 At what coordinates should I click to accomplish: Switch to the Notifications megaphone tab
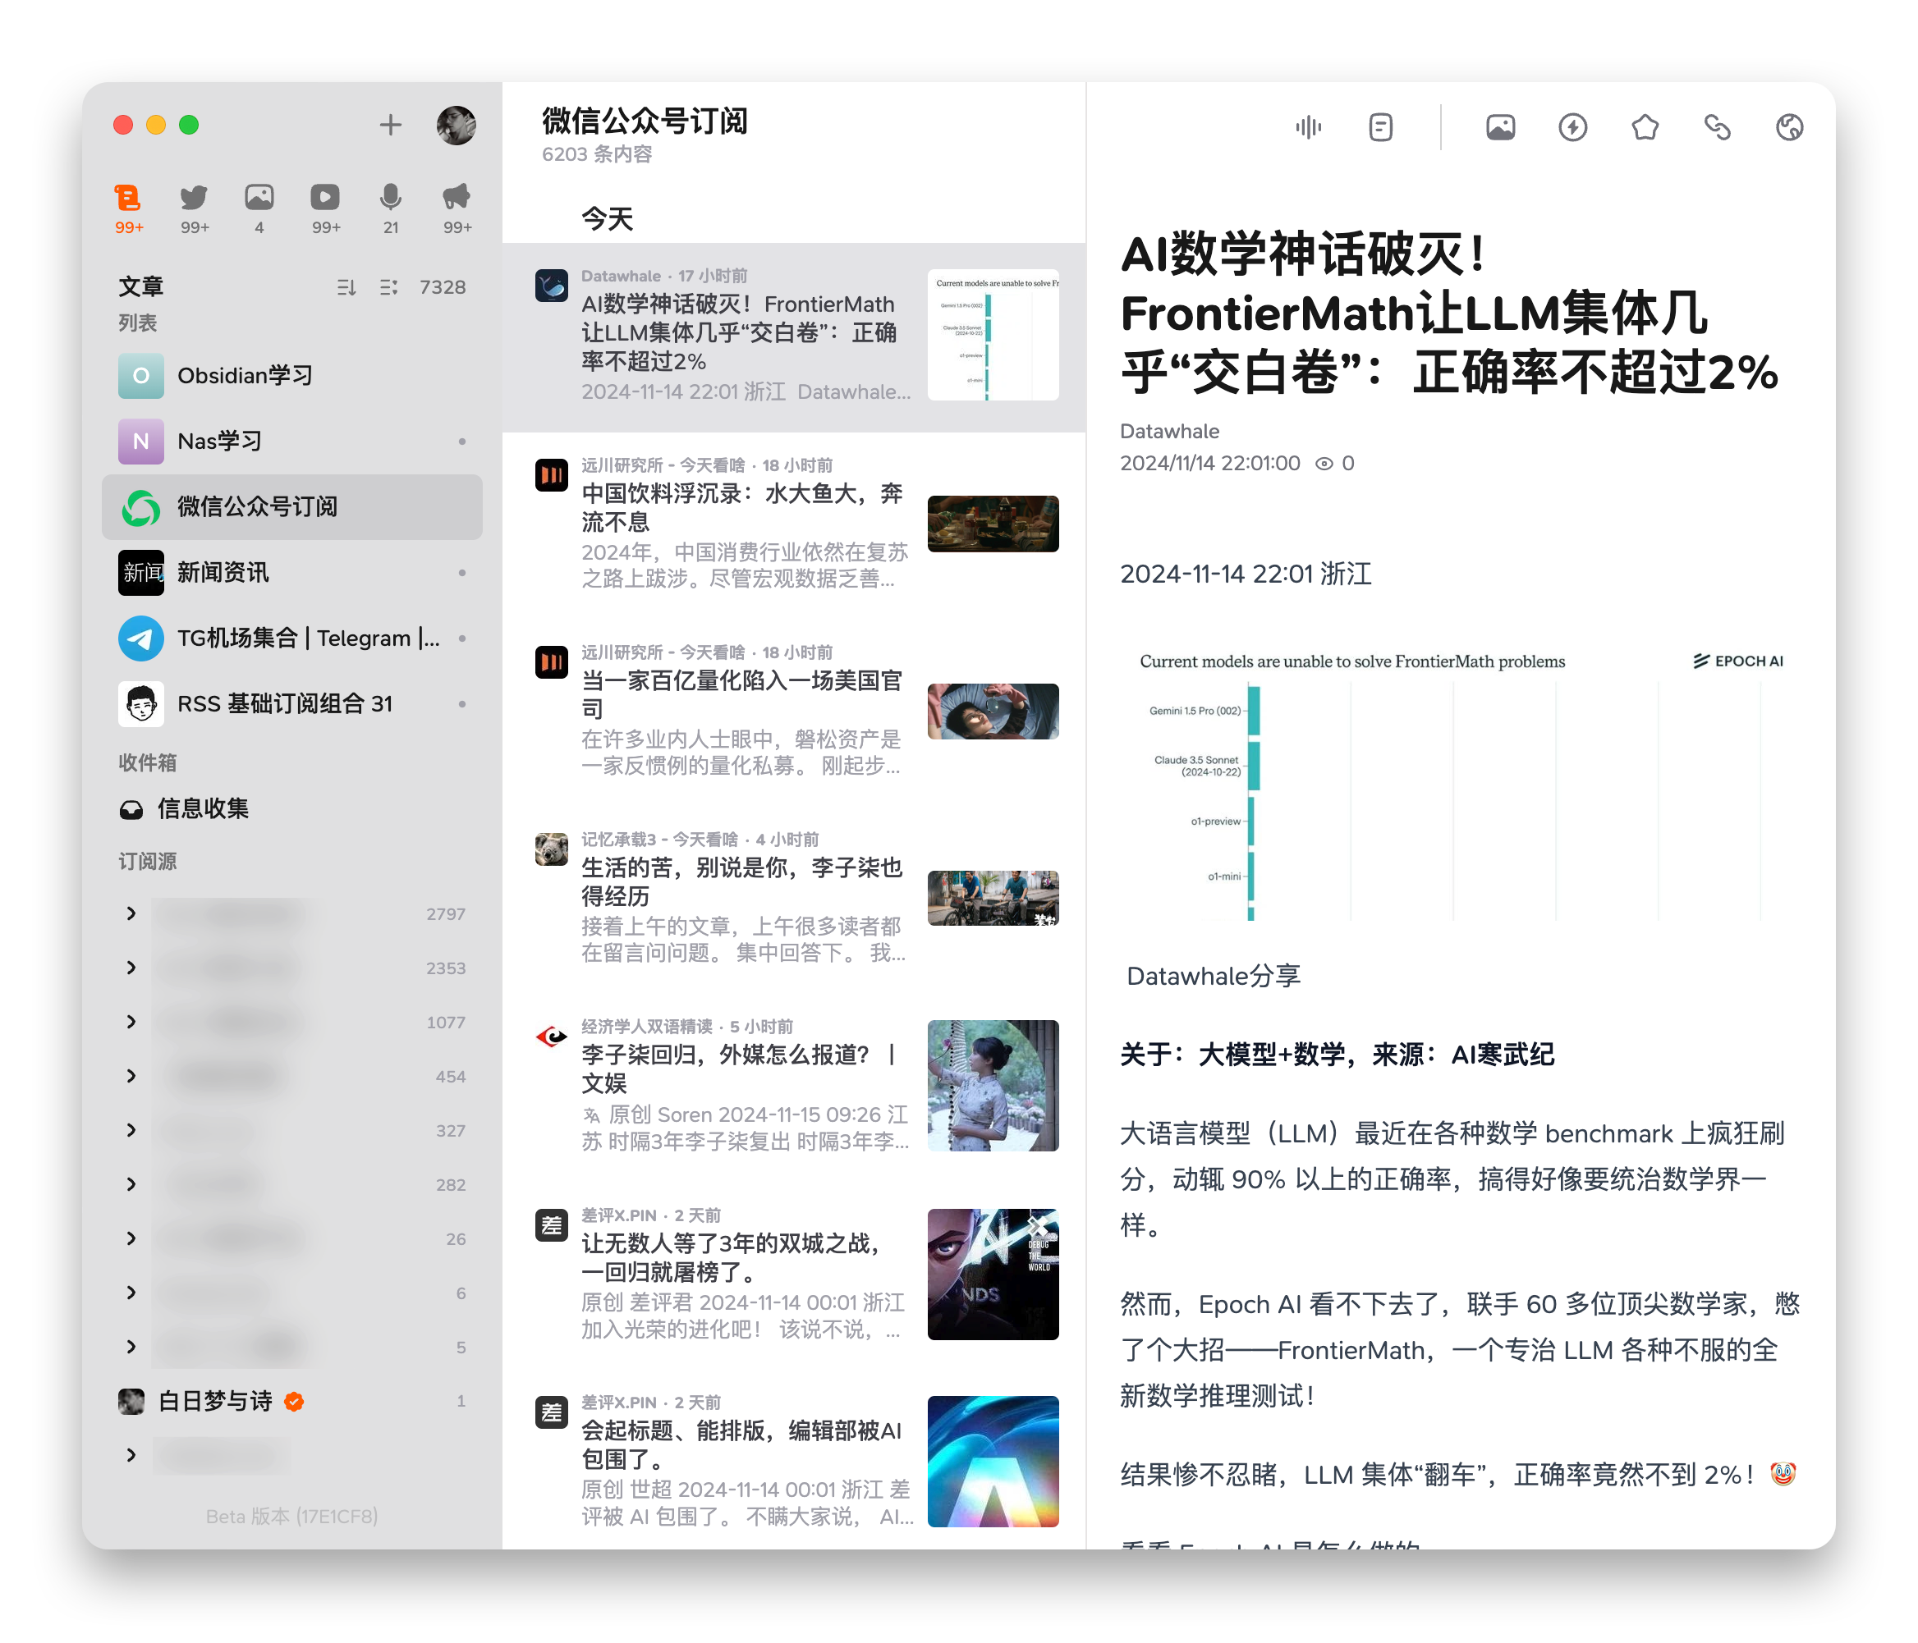(457, 208)
